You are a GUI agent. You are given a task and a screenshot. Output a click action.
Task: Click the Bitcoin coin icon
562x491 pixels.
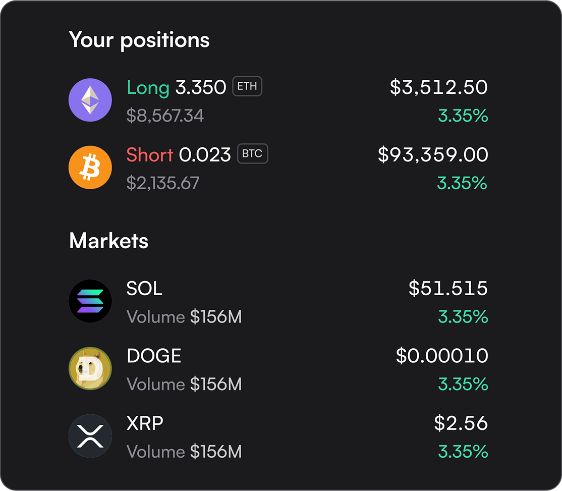tap(90, 168)
